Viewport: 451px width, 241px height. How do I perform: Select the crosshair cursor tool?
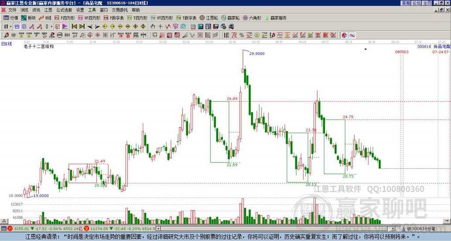click(160, 27)
